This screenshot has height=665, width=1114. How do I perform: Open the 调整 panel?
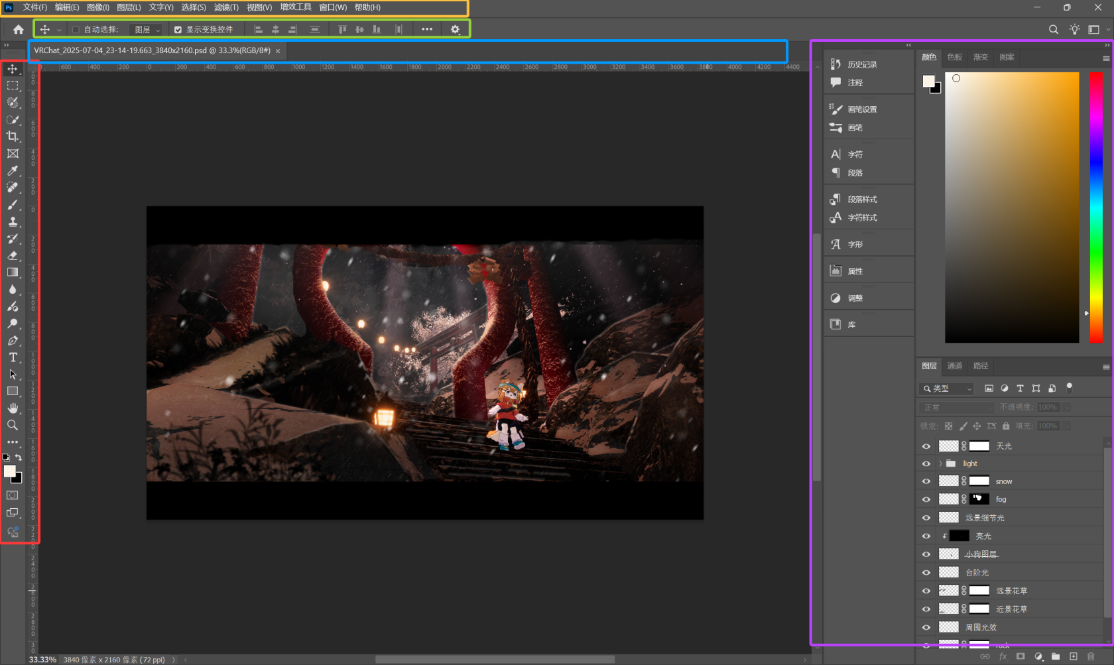(855, 298)
